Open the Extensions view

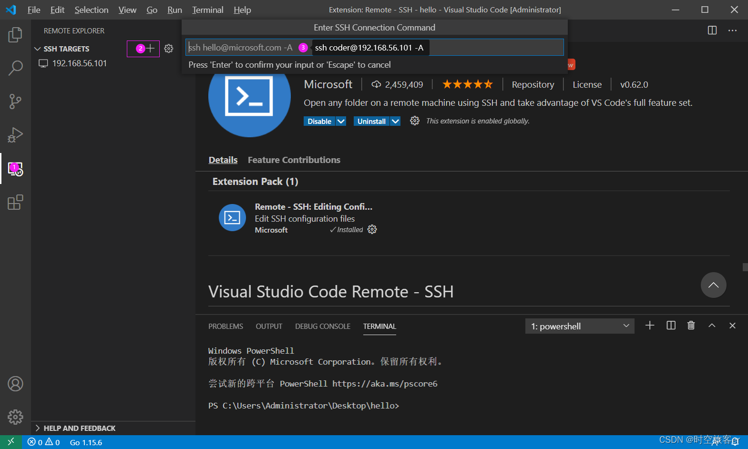[15, 202]
